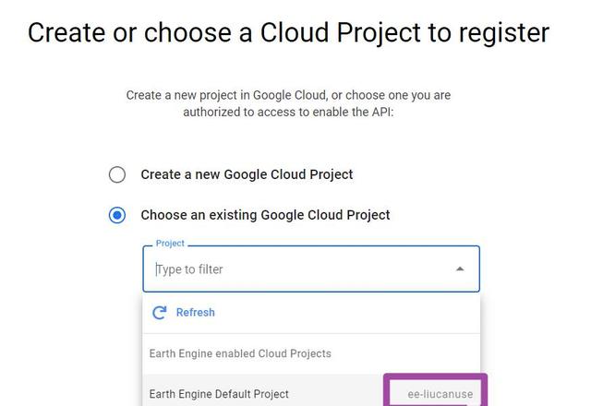Select the Choose an existing Google Cloud Project radio
Viewport: 591px width, 406px height.
point(117,215)
